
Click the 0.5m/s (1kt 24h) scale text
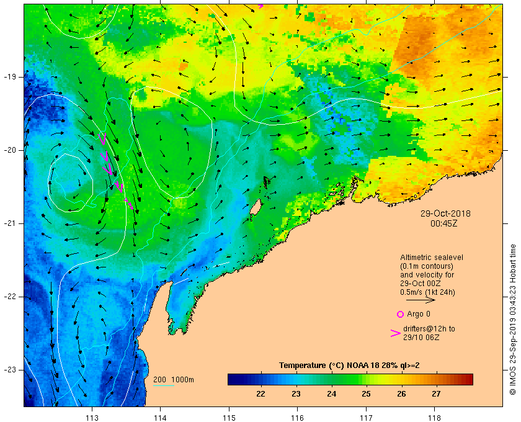pos(427,292)
